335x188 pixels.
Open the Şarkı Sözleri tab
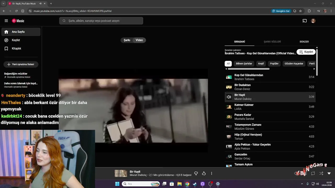(x=272, y=42)
